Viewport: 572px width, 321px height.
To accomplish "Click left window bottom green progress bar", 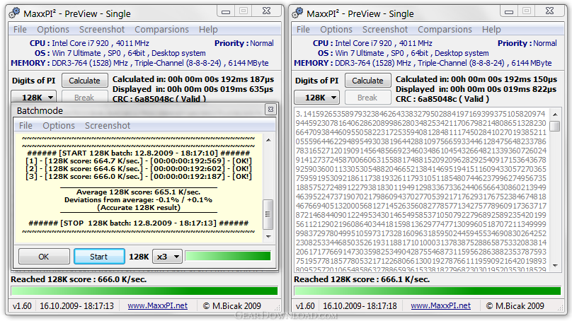I will pyautogui.click(x=144, y=291).
